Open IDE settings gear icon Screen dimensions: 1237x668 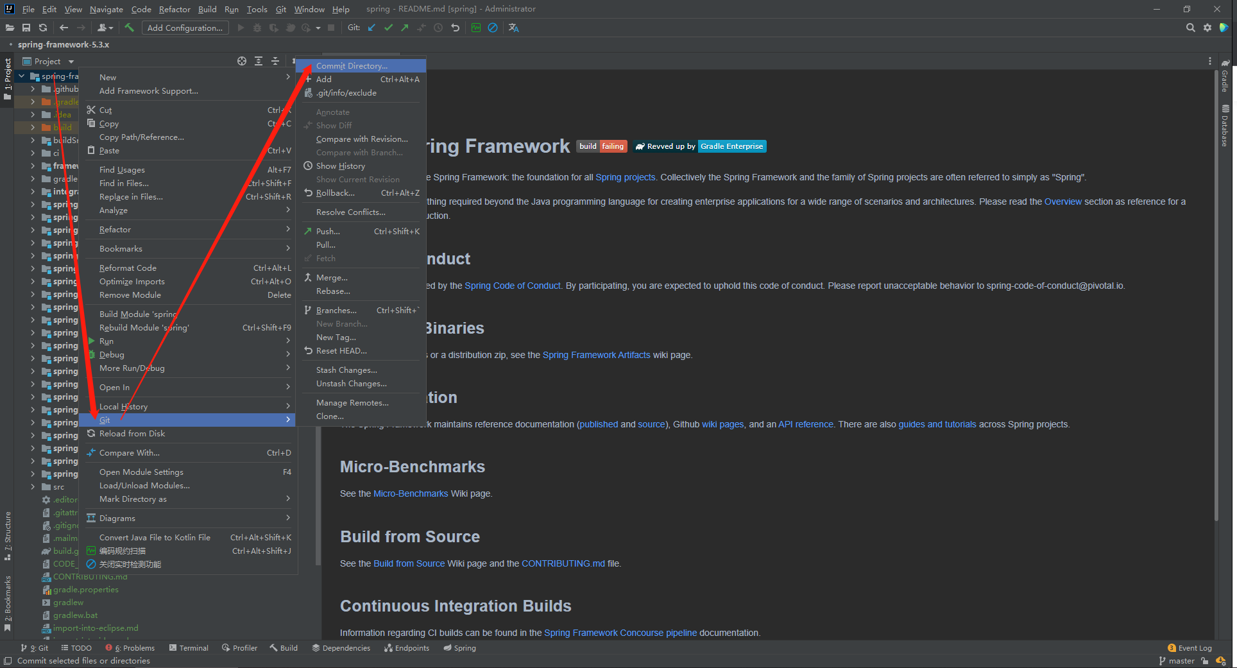tap(1207, 28)
